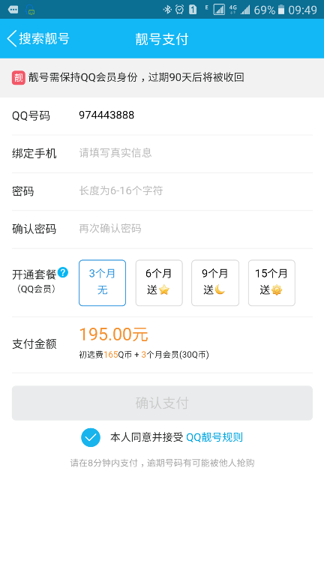Focus the 确认密码 confirmation field

[x=196, y=229]
